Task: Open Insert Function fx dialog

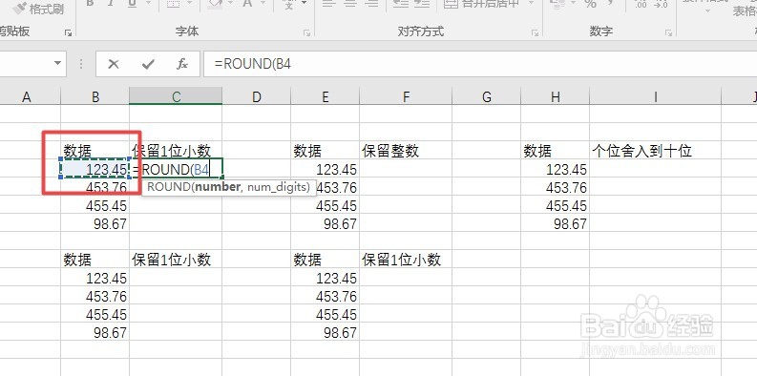Action: pos(181,64)
